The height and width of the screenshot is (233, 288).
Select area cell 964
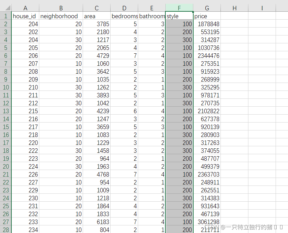click(96, 159)
